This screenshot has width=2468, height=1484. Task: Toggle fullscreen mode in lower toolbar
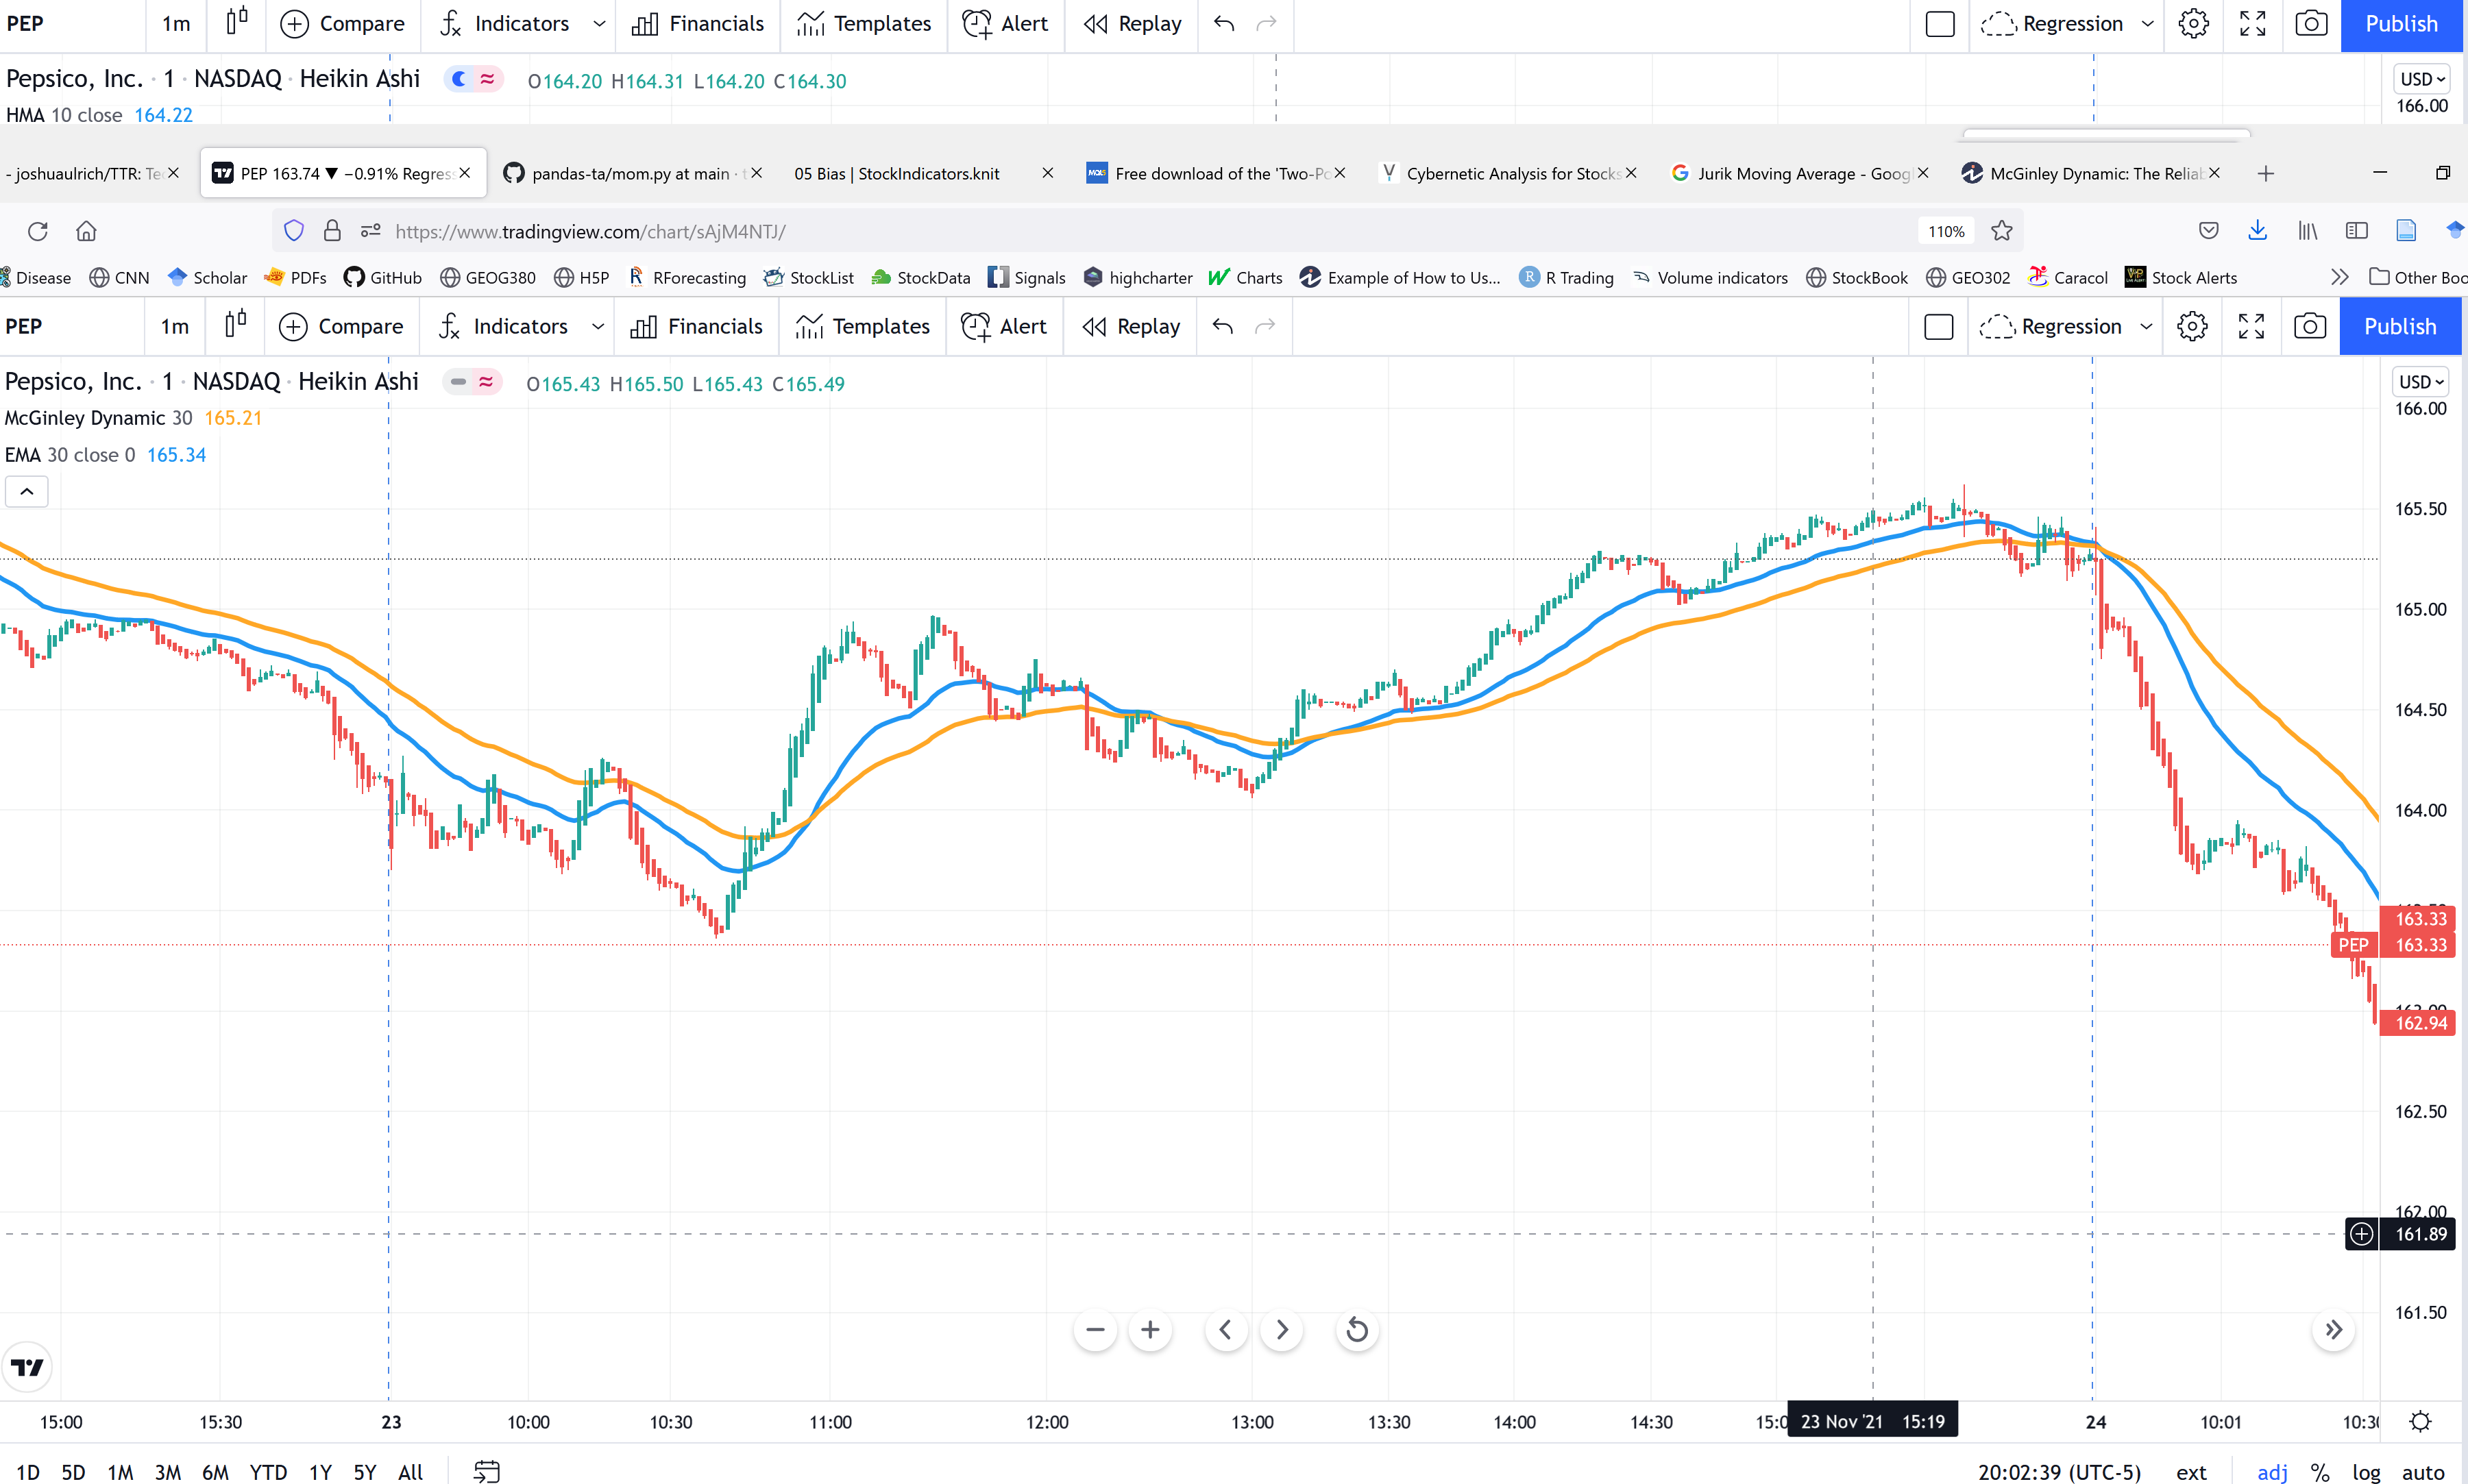2251,326
